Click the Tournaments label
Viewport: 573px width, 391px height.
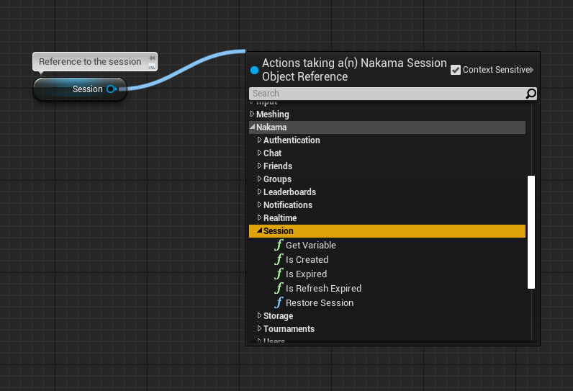[x=289, y=329]
